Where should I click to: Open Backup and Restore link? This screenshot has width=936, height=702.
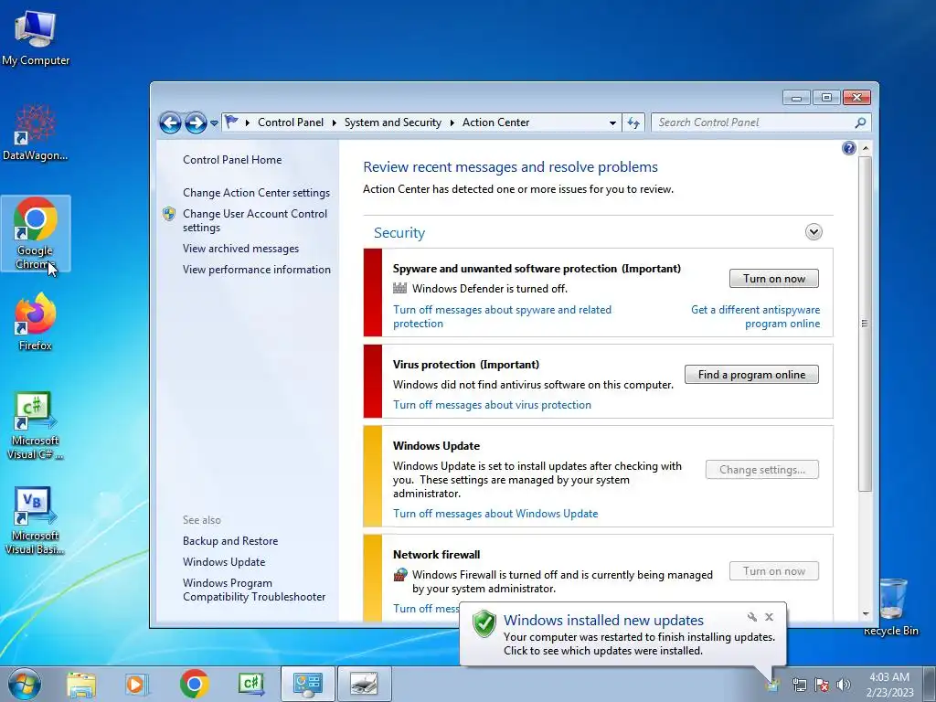point(230,541)
